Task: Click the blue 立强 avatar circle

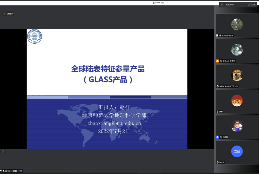Action: coord(237,151)
